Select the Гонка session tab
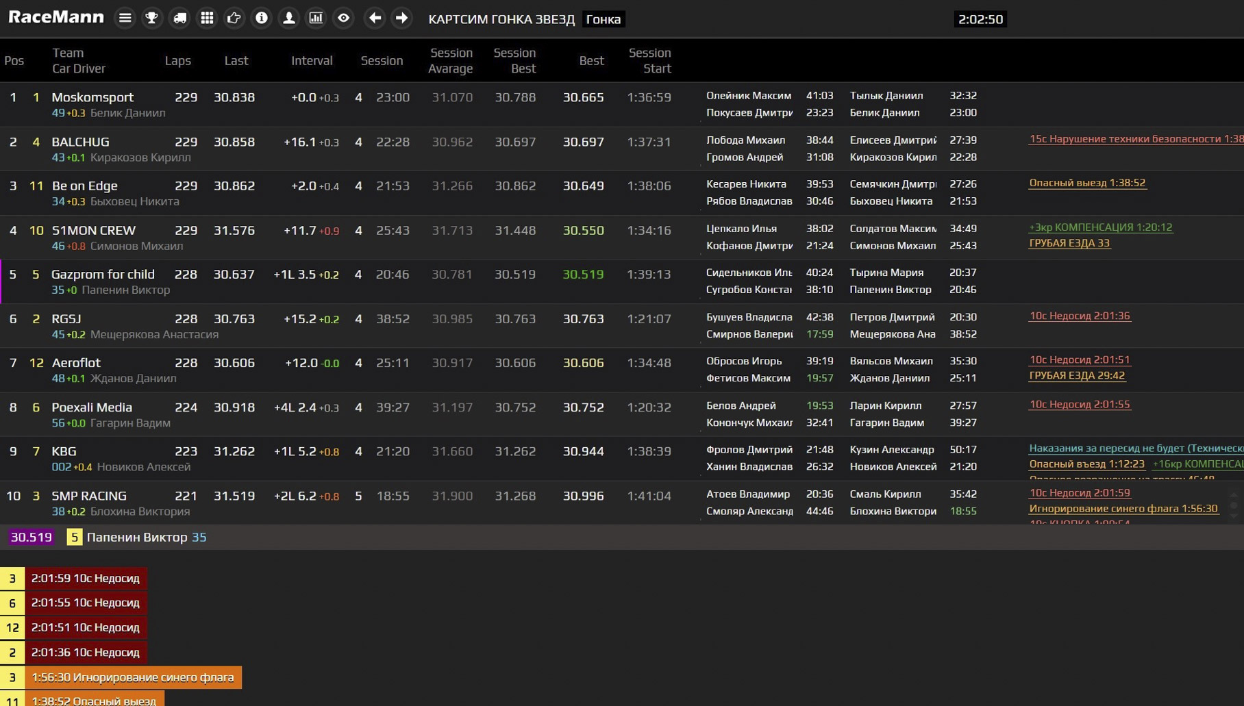1244x706 pixels. [x=603, y=19]
